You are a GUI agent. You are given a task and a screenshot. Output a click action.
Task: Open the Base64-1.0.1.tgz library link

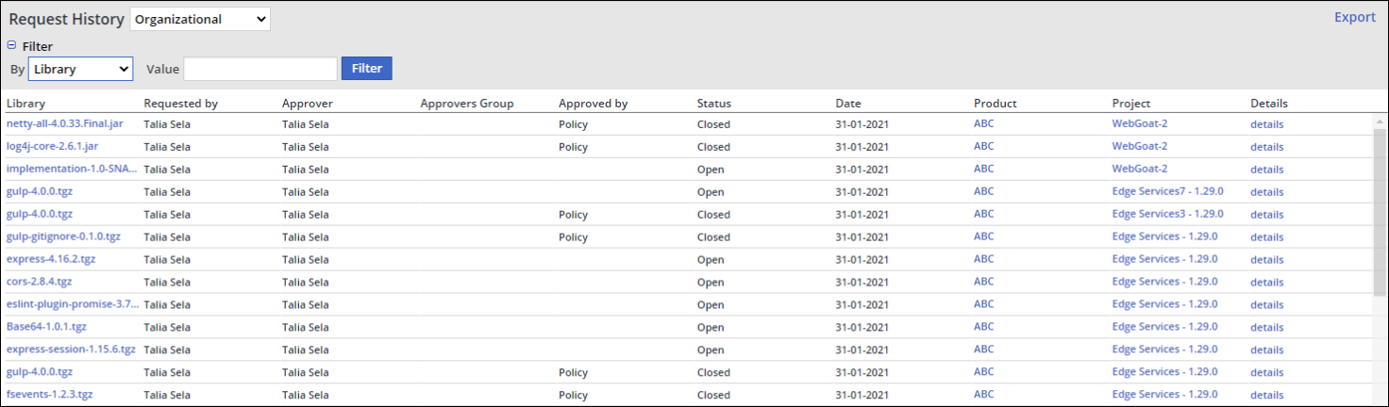46,327
